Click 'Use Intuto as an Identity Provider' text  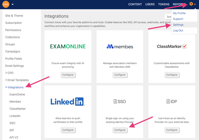172,120
